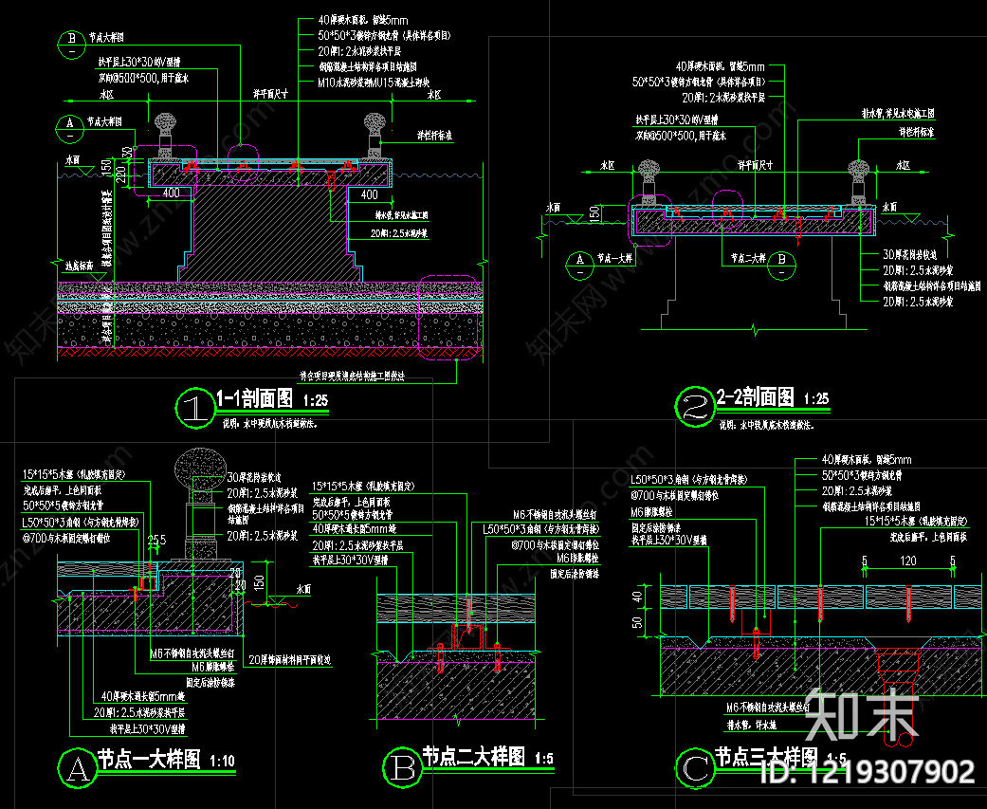987x809 pixels.
Task: Click the 1:25 scale beside 1-1剖面图
Action: (x=316, y=400)
